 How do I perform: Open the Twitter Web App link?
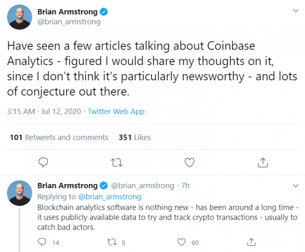[x=116, y=111]
